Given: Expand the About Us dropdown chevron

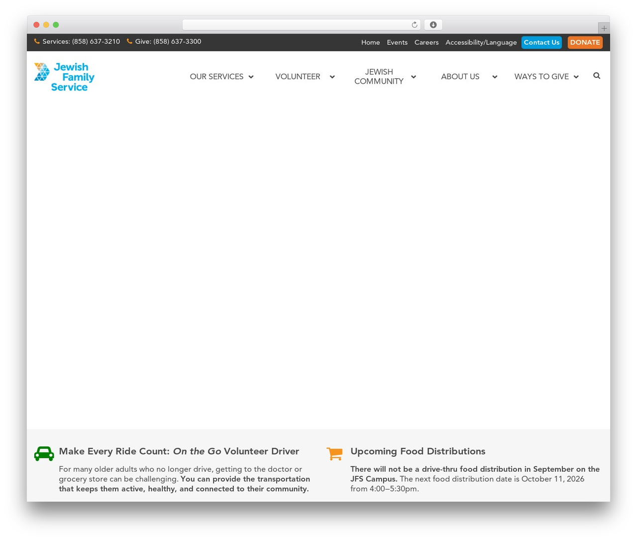Looking at the screenshot, I should 495,77.
